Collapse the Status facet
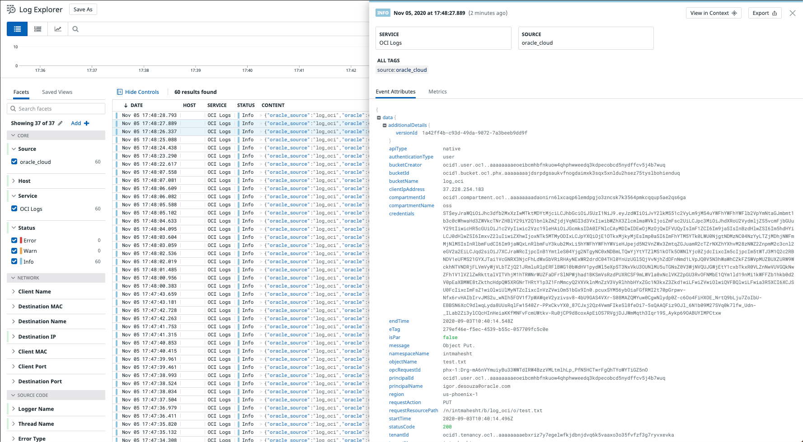Screen dimensions: 803x442 [x=14, y=228]
